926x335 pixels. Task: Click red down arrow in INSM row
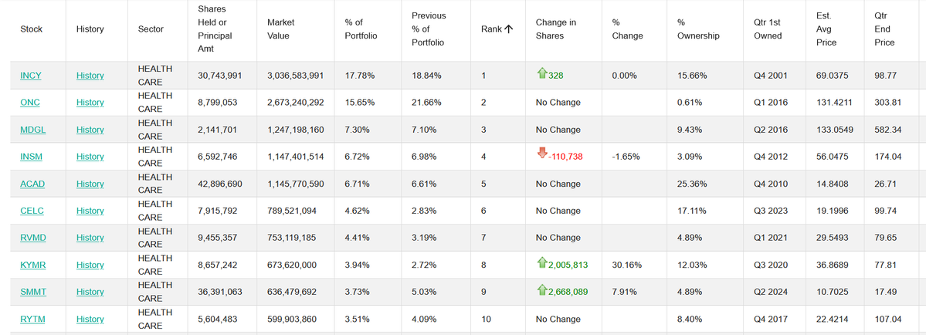click(542, 154)
